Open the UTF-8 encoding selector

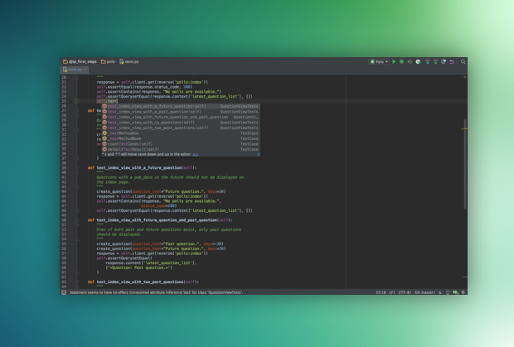405,292
